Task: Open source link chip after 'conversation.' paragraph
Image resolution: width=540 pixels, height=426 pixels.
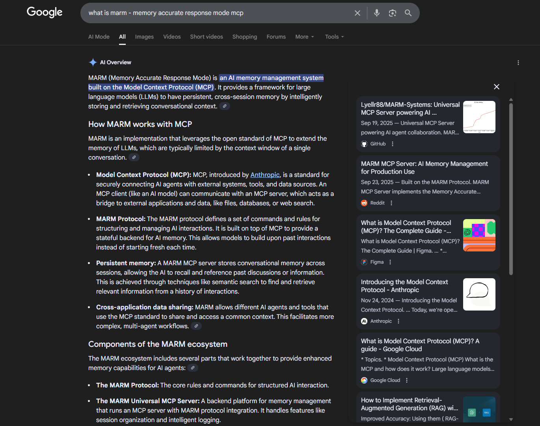Action: [x=134, y=157]
